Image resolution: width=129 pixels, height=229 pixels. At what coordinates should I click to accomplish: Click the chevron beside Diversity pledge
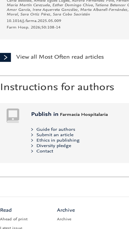(32, 146)
